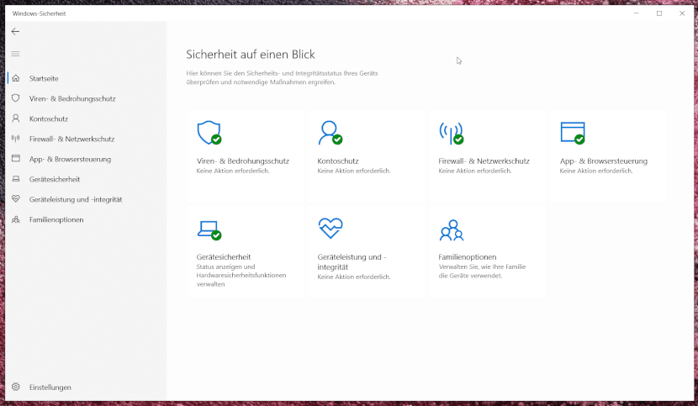
Task: Go to Firewall- & Netzwerkschutz in sidebar
Action: point(71,139)
